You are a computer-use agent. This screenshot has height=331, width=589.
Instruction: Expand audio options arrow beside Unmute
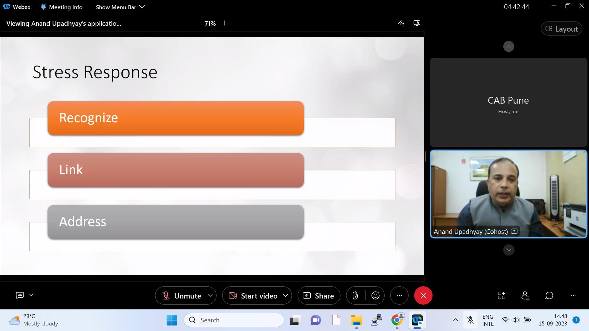210,295
